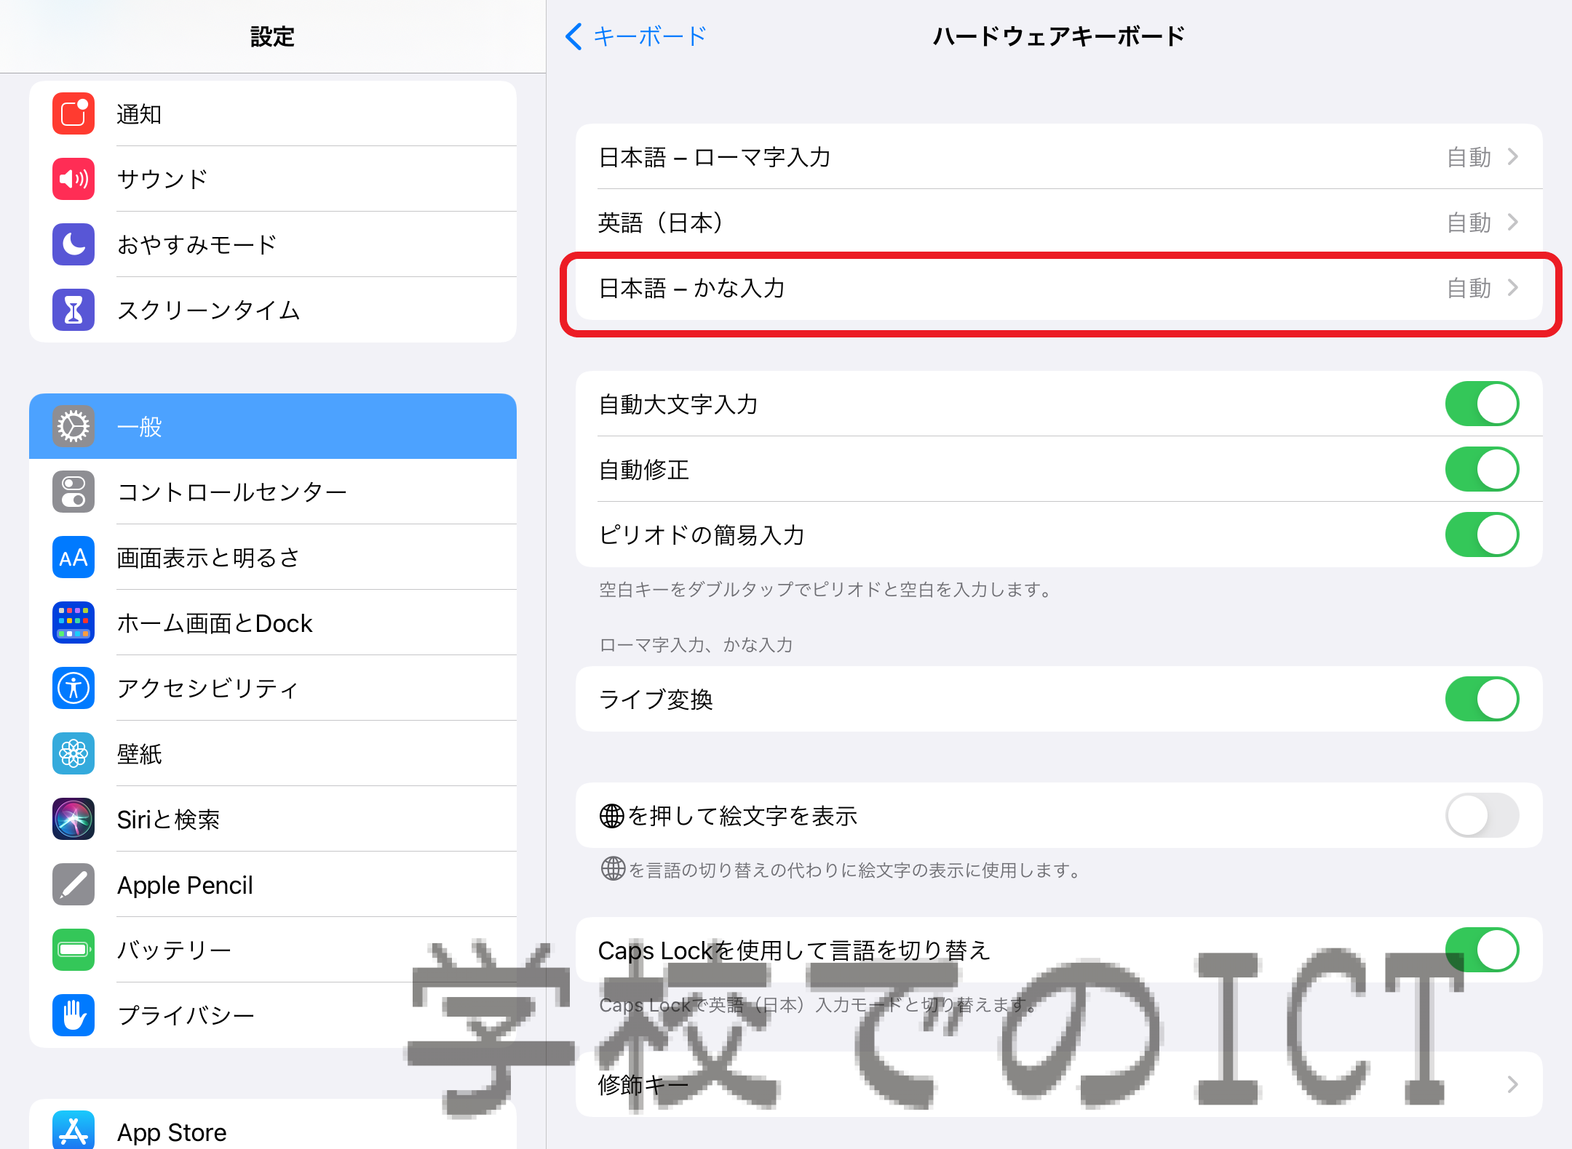Open 日本語 – かな入力 layout row

pos(1059,287)
